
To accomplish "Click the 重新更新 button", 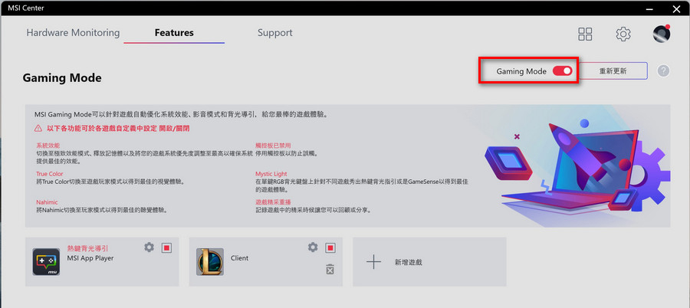I will pos(613,70).
